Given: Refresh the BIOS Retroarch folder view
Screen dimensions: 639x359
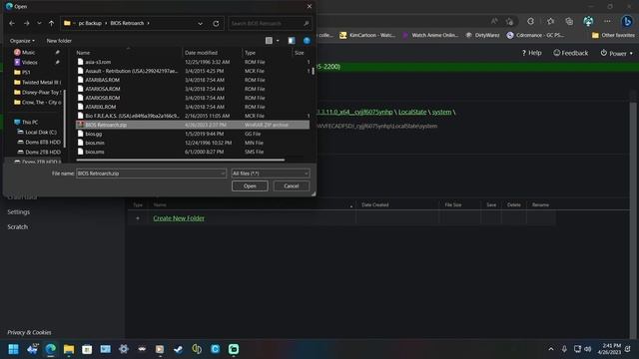Looking at the screenshot, I should tap(216, 24).
